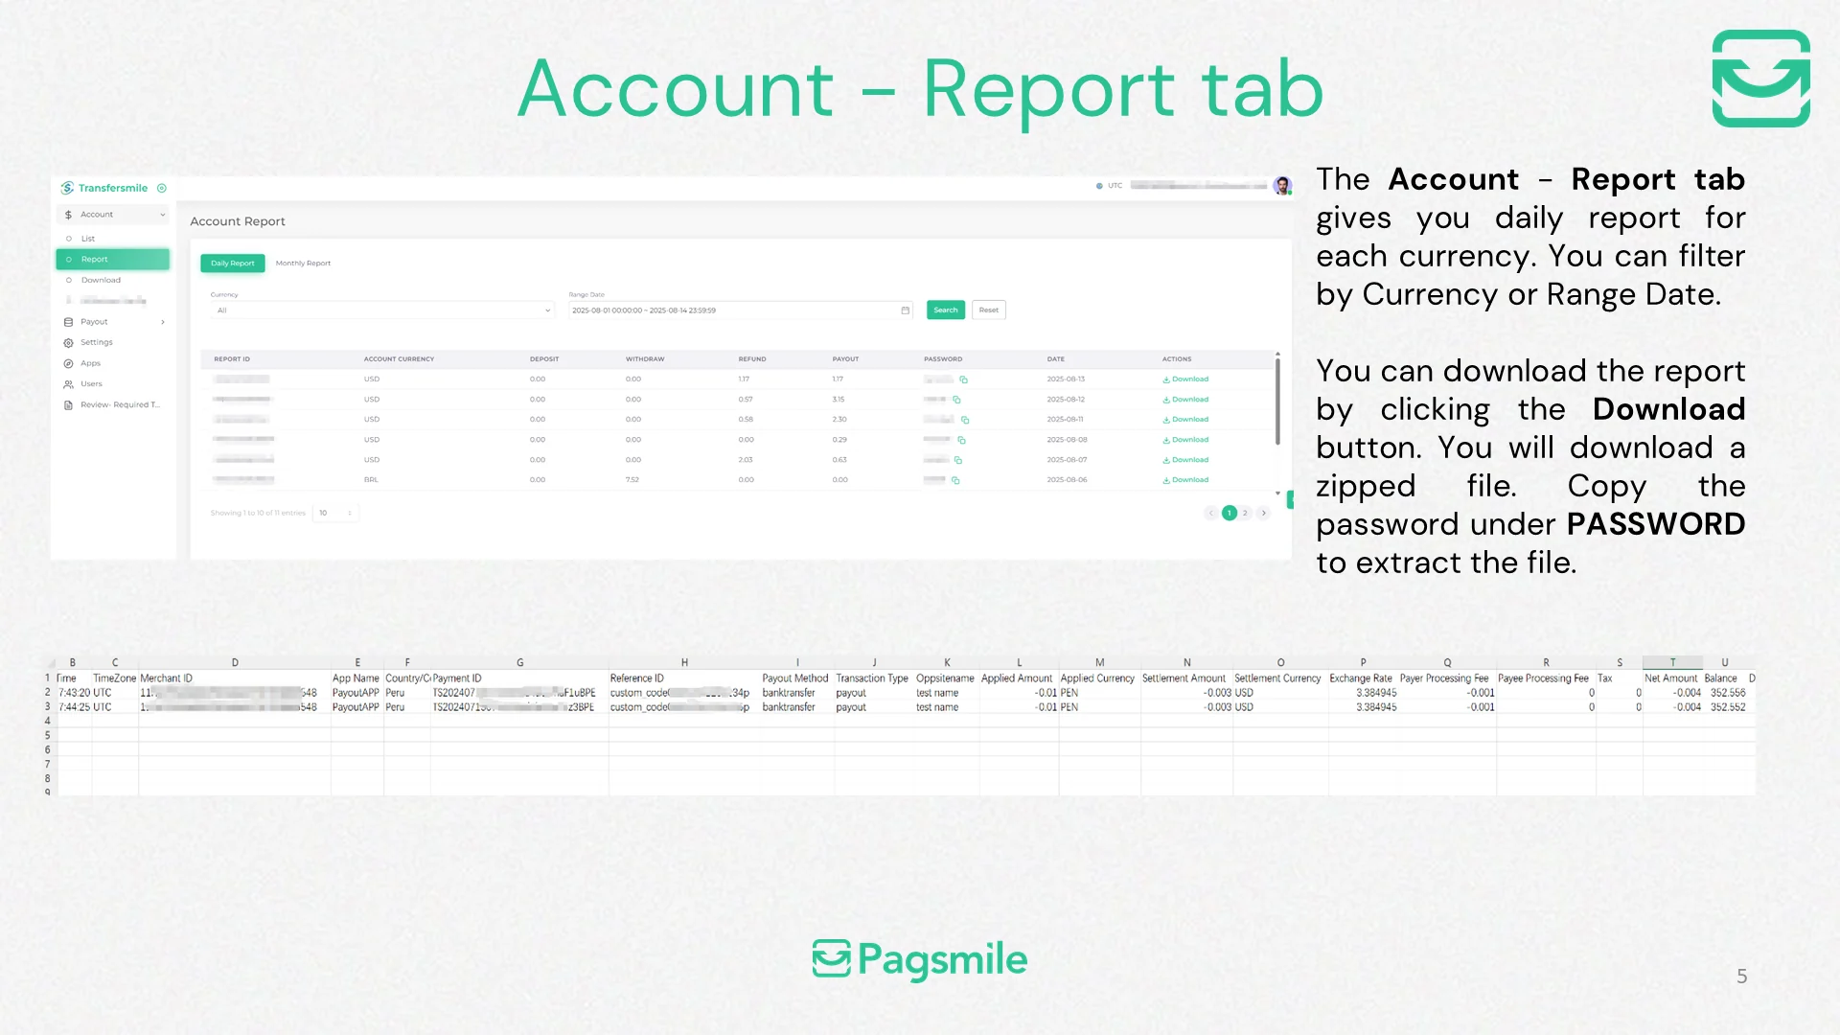Click the target icon beside Transfersmile

162,188
